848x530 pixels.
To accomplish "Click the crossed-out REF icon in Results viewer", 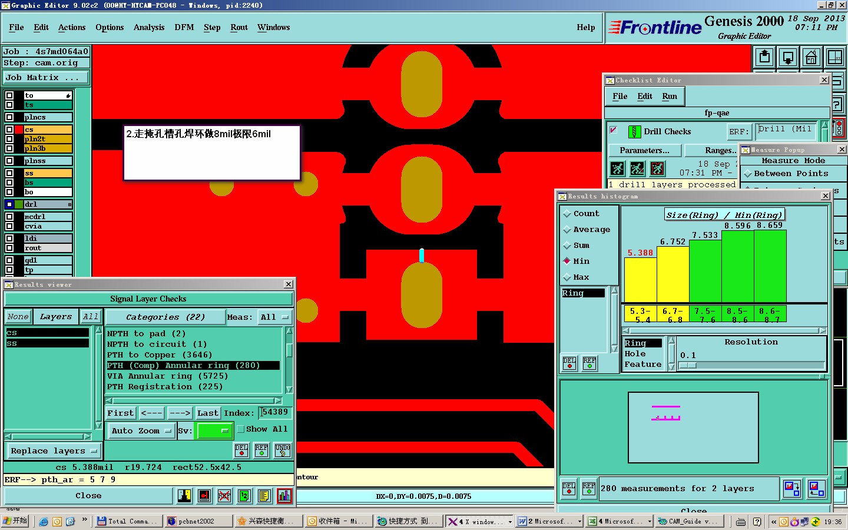I will pyautogui.click(x=224, y=496).
